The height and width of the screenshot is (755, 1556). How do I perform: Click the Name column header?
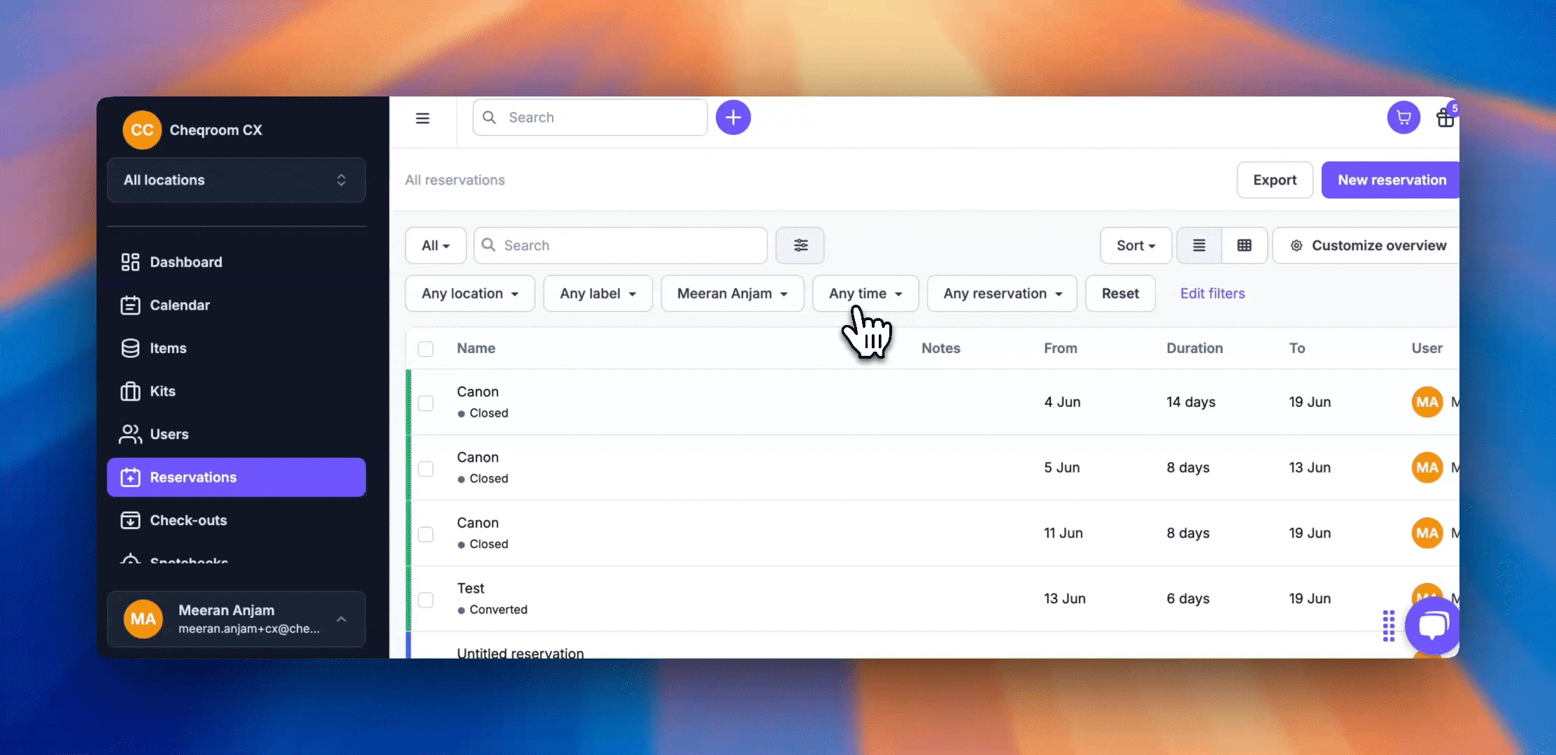(x=476, y=348)
